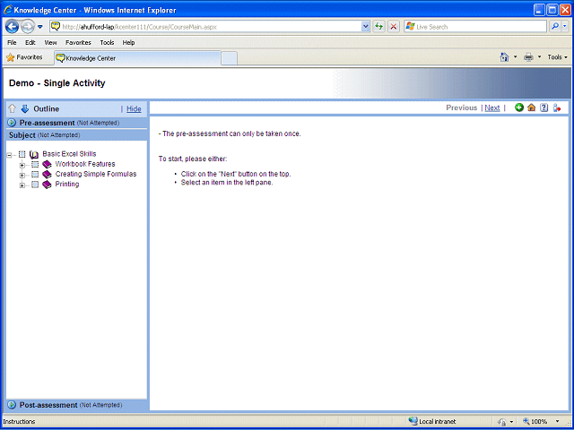
Task: Click the Subject section header
Action: 77,135
